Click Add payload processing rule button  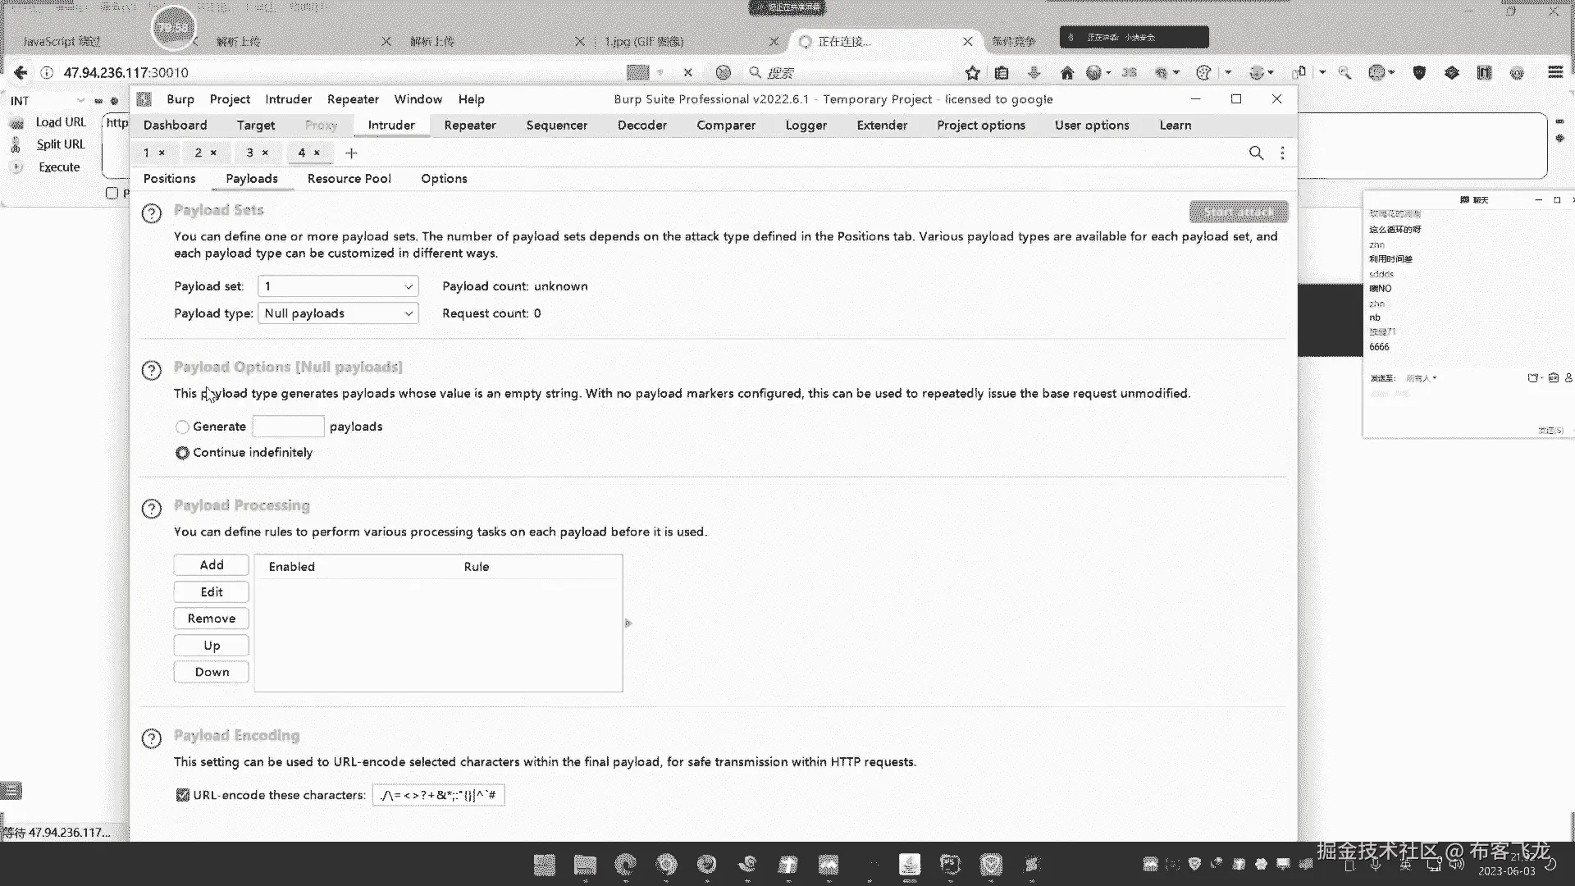pyautogui.click(x=211, y=565)
